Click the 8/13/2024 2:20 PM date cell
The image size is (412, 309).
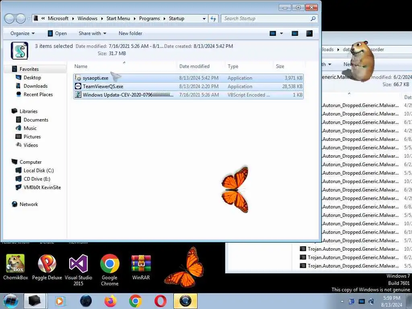pyautogui.click(x=199, y=87)
